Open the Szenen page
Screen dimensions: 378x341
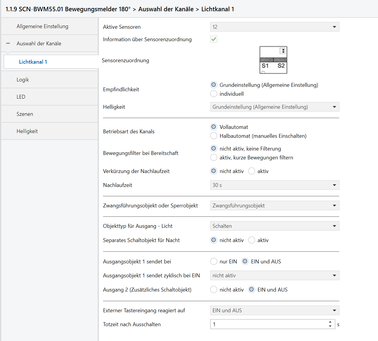pos(25,114)
